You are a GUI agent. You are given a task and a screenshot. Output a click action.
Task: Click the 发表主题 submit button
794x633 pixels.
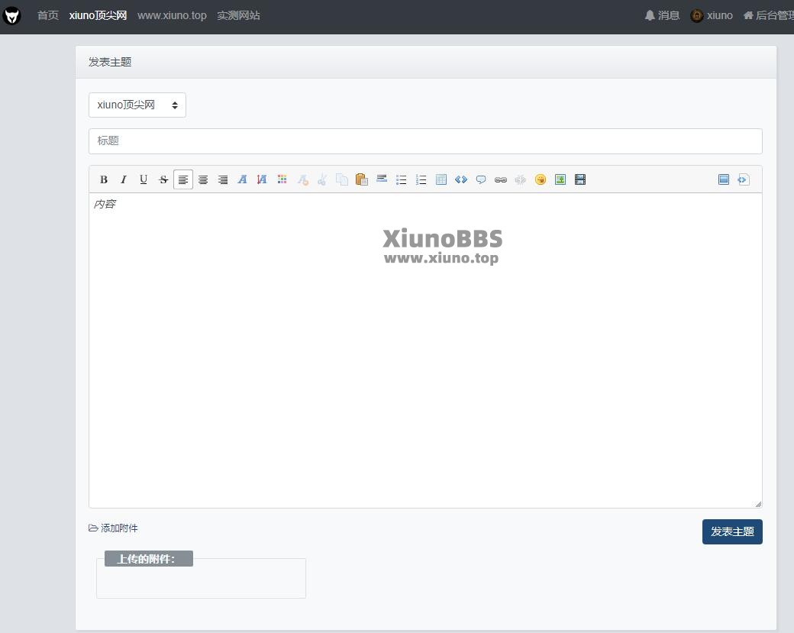pos(732,531)
